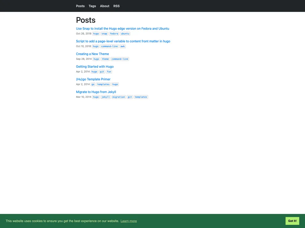
Task: Select the ubuntu tag
Action: pyautogui.click(x=125, y=33)
